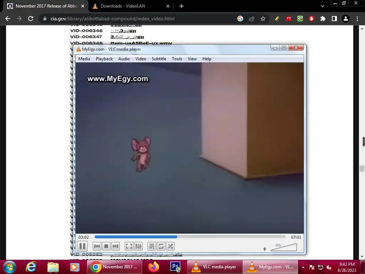Show hidden system tray icons
The image size is (365, 274).
pos(303,267)
